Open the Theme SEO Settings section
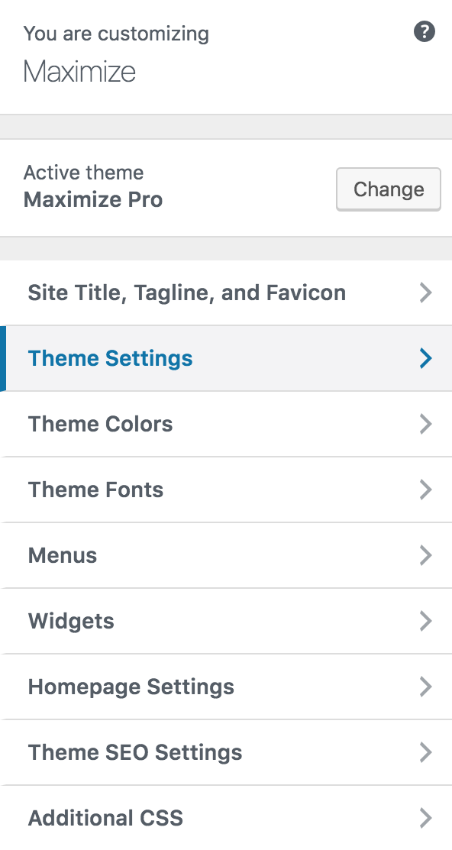The height and width of the screenshot is (850, 452). coord(226,752)
